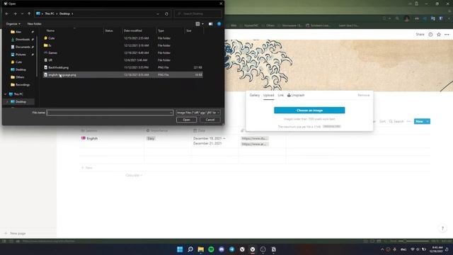Click the blue New button
This screenshot has height=255, width=453.
pyautogui.click(x=419, y=121)
